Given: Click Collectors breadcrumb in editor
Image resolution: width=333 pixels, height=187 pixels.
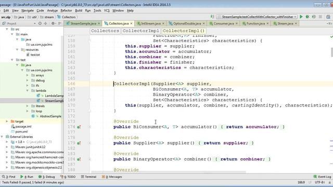Looking at the screenshot, I should coord(105,31).
